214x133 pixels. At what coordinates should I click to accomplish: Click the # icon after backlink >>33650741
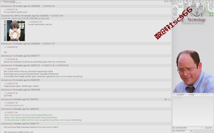(53, 66)
